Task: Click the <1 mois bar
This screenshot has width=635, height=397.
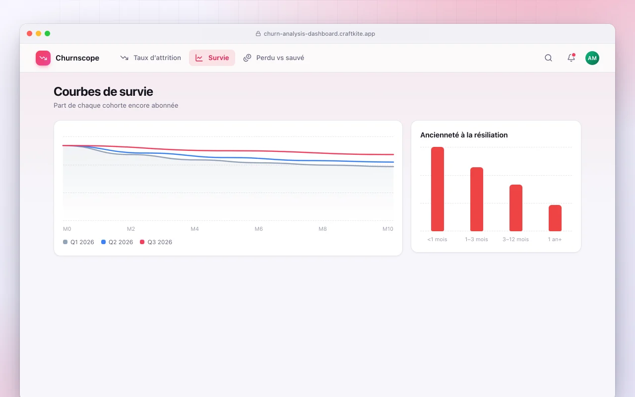Action: tap(438, 189)
